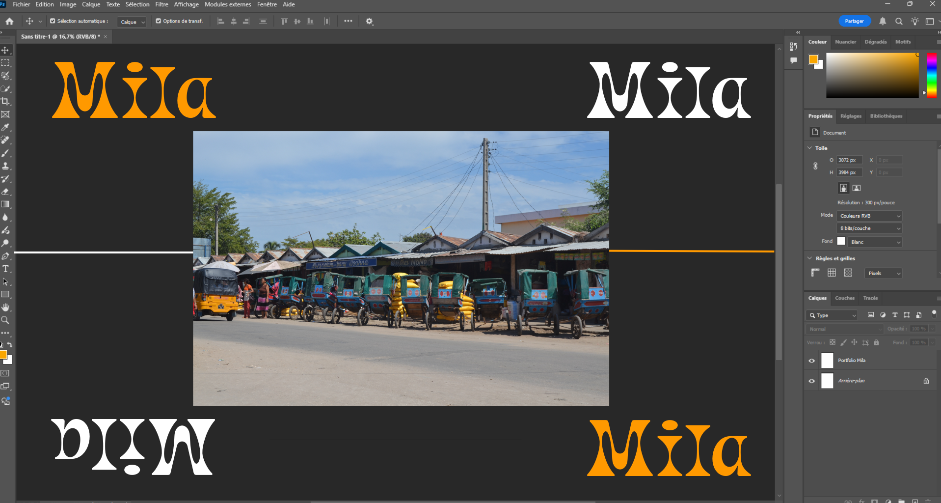This screenshot has height=503, width=941.
Task: Click the Home icon
Action: (x=9, y=21)
